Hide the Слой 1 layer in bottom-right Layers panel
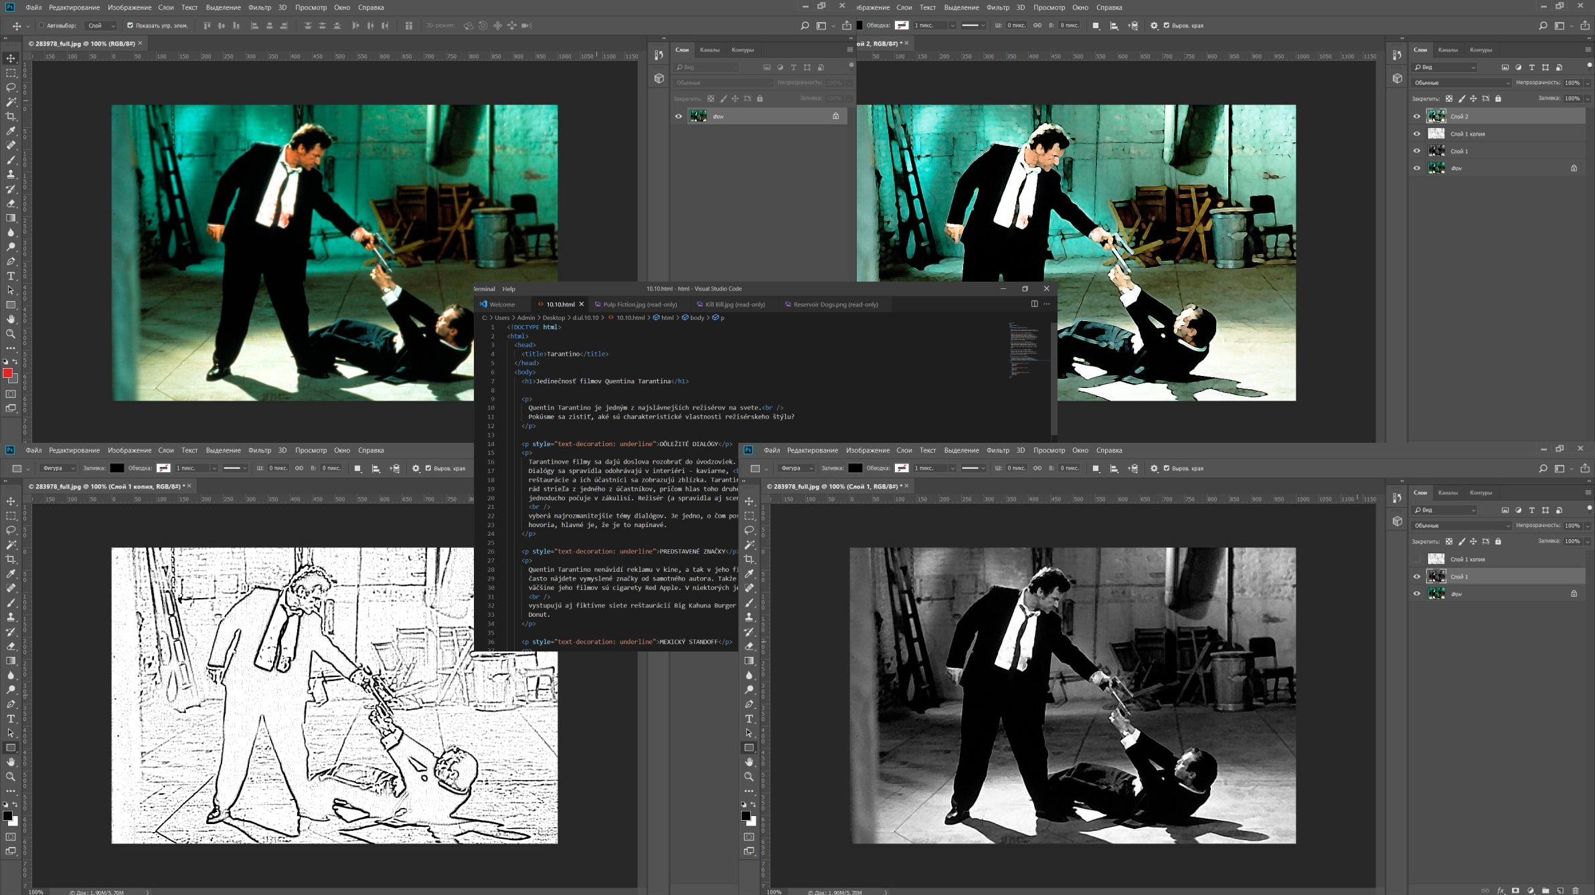 point(1416,577)
